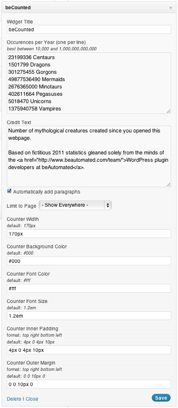The height and width of the screenshot is (408, 178).
Task: Edit the Counter Outer Margin field
Action: pos(89,384)
